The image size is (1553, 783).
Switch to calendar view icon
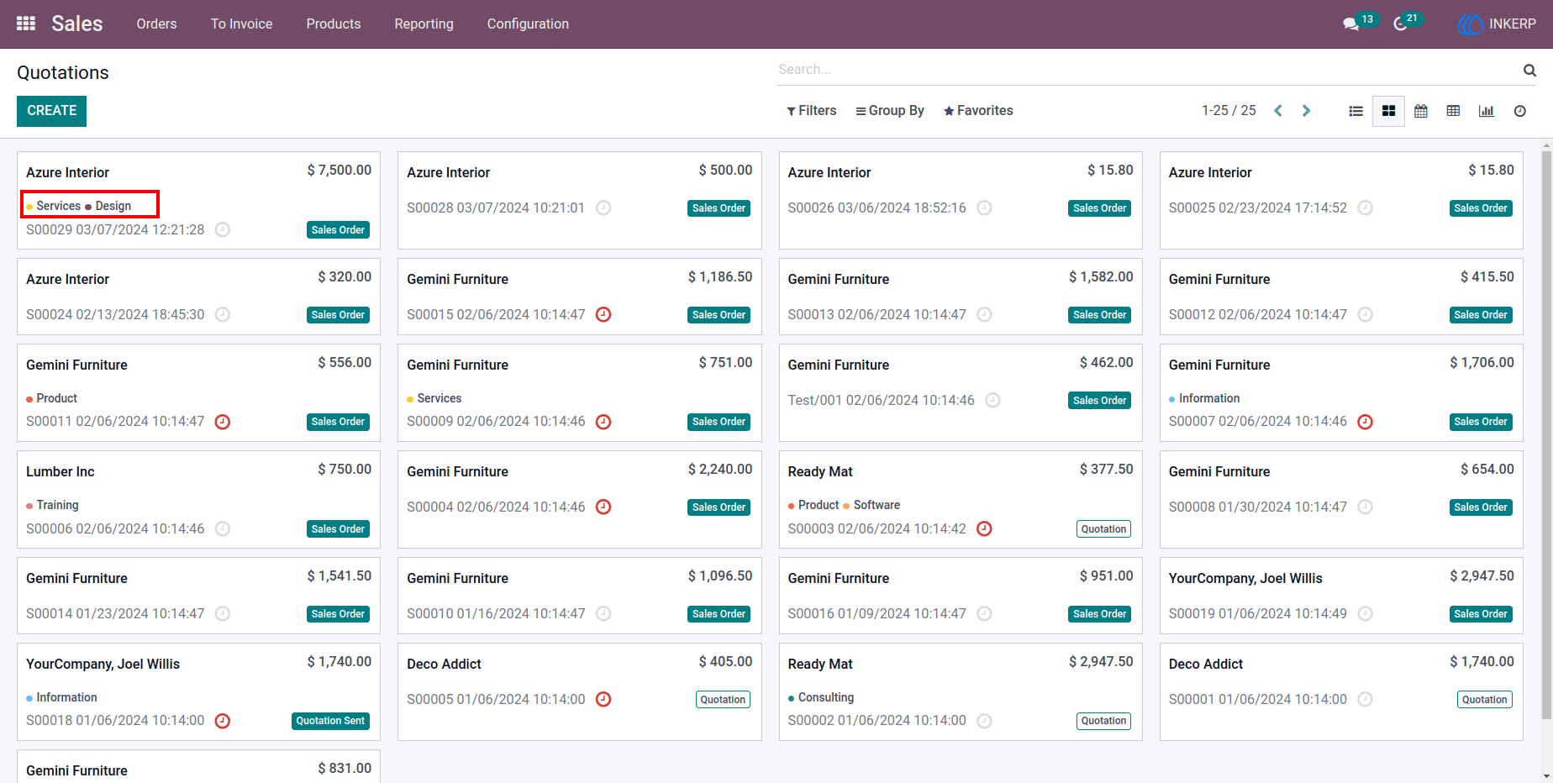click(1421, 111)
